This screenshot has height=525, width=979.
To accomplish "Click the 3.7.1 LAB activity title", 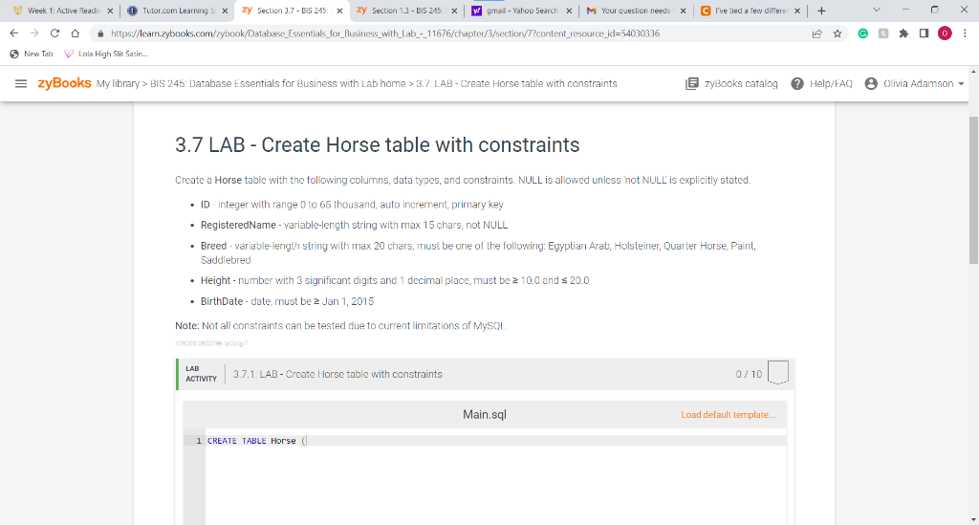I will [337, 374].
